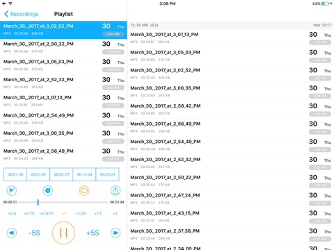The height and width of the screenshot is (250, 334).
Task: Play March_30,_2017_at_2_52_32_PM in the Playlist
Action: pyautogui.click(x=63, y=83)
